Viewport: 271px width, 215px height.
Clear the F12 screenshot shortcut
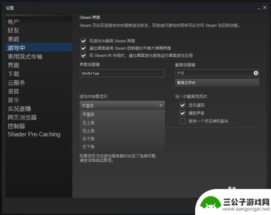[x=256, y=73]
